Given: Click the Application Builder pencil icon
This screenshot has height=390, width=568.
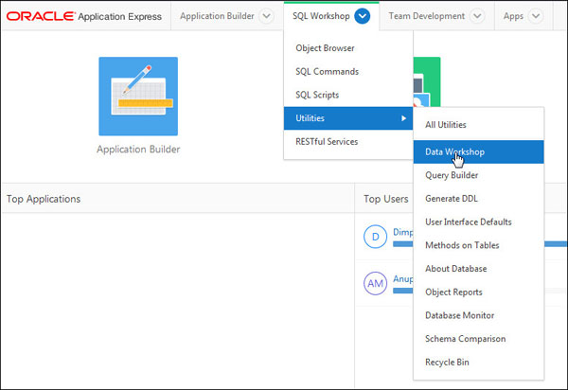Looking at the screenshot, I should (x=138, y=97).
